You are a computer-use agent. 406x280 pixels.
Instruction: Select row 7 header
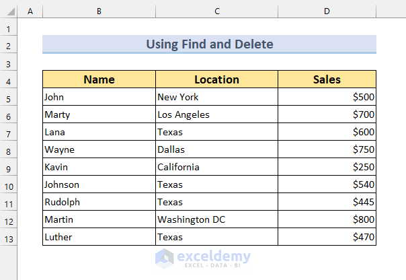point(9,133)
